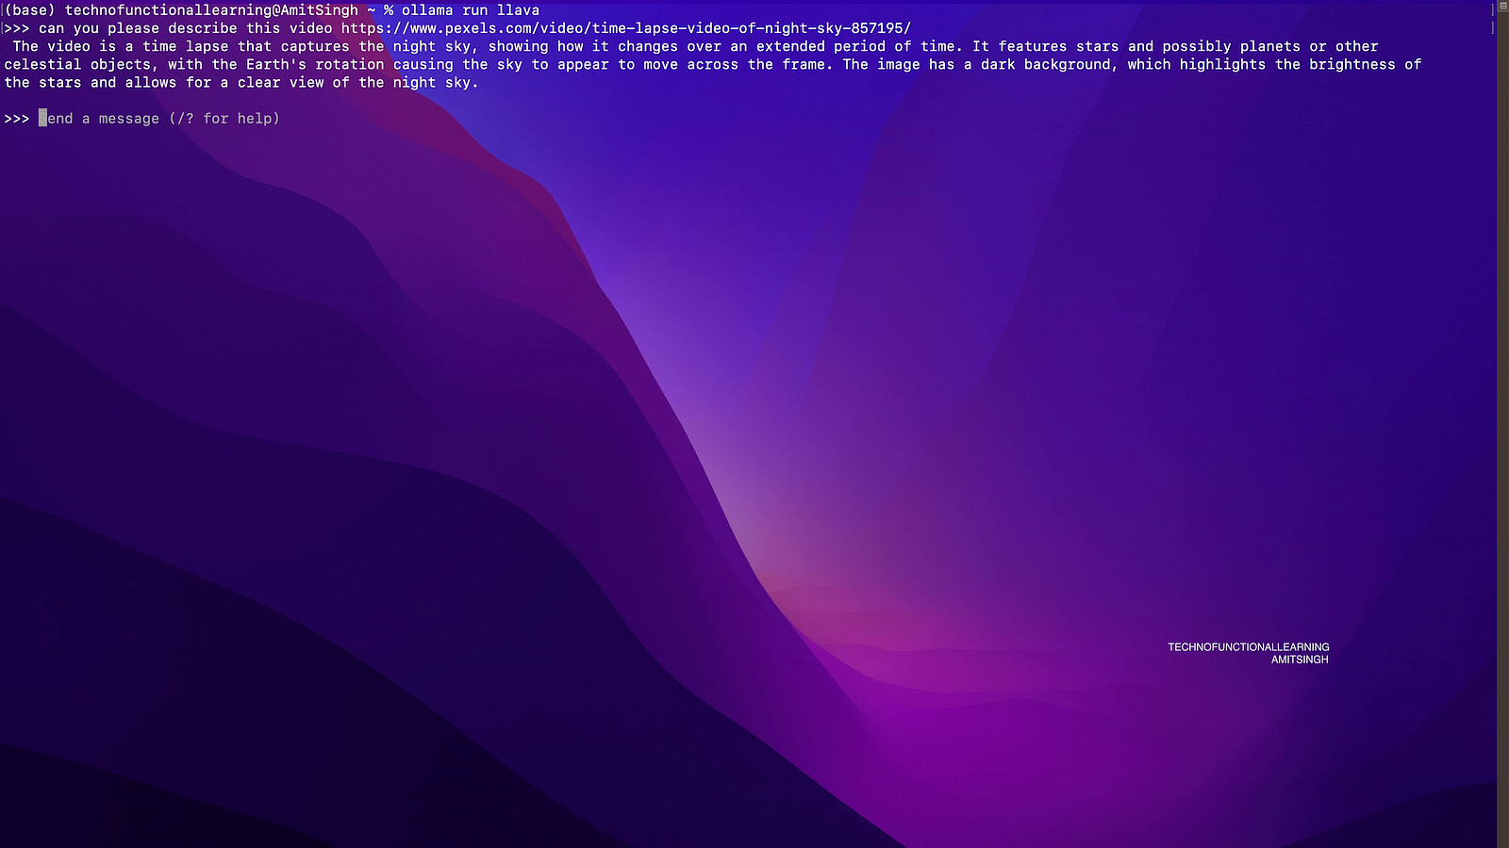Click 'can you please describe this video' text

[x=185, y=28]
